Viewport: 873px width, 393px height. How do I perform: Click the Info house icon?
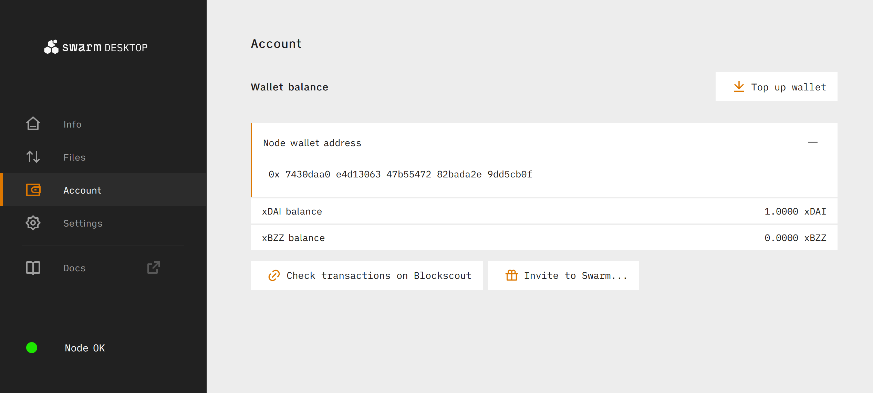[x=33, y=124]
